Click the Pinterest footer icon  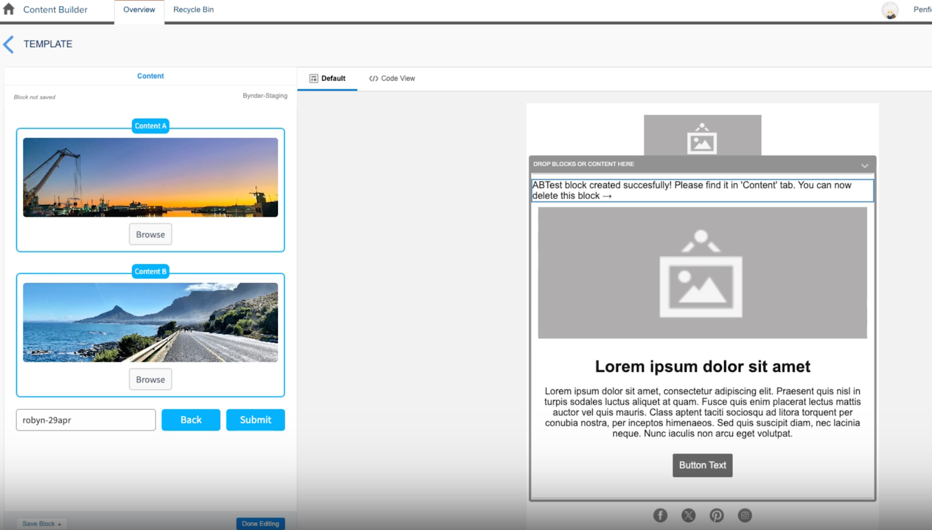click(716, 515)
